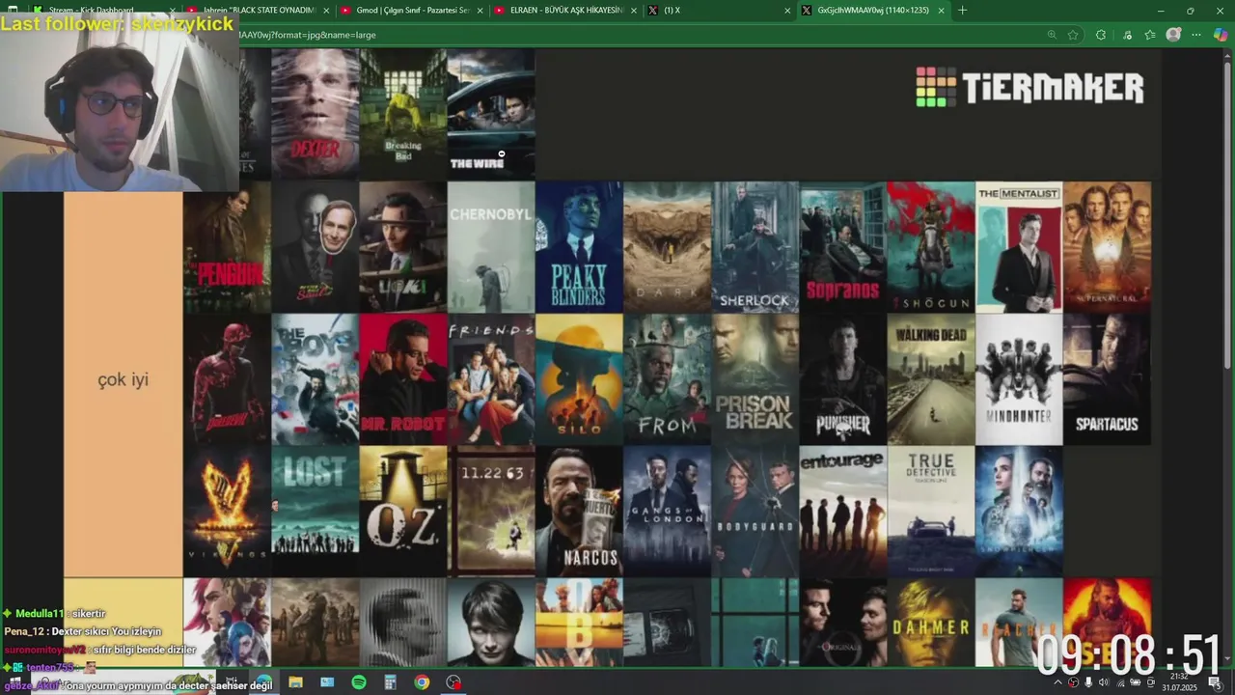Select the Mindhunter poster
Screen dimensions: 1235x695
[1019, 379]
